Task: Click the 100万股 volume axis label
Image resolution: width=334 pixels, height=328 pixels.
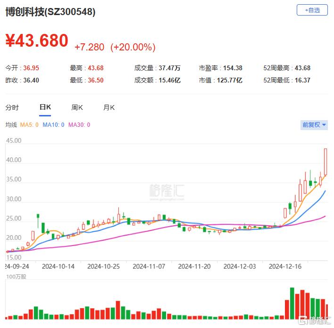Action: (x=16, y=277)
